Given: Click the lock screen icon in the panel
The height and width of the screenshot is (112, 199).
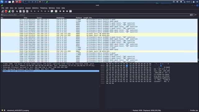Looking at the screenshot, I should click(x=194, y=2).
